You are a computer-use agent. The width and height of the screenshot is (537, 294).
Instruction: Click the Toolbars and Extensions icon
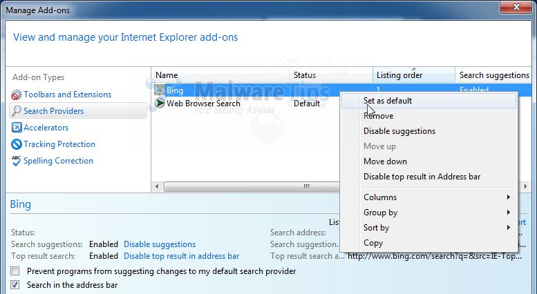[x=16, y=95]
